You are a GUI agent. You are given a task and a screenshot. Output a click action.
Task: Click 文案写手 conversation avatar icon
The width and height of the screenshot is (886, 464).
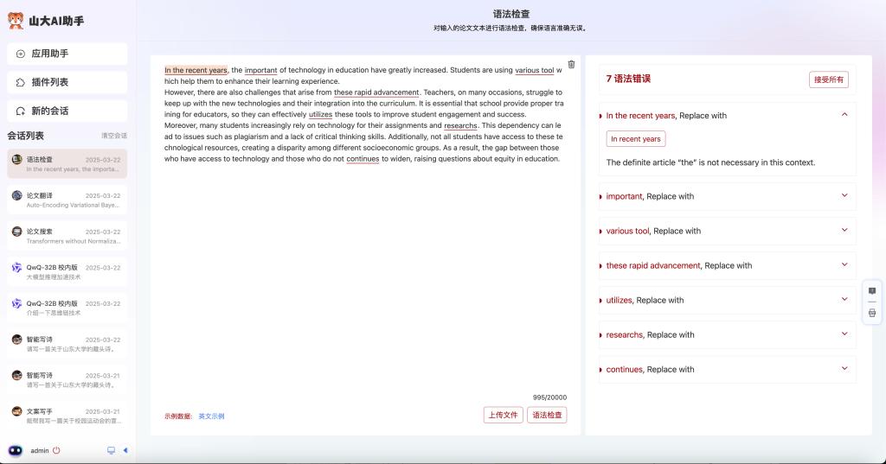(x=17, y=411)
